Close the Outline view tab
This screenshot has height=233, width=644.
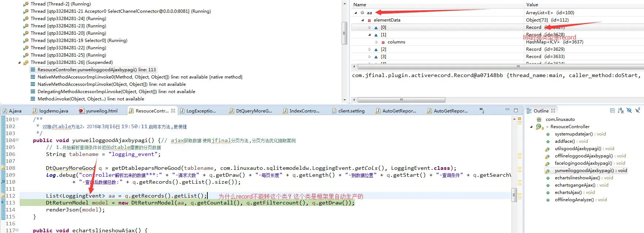tap(553, 111)
